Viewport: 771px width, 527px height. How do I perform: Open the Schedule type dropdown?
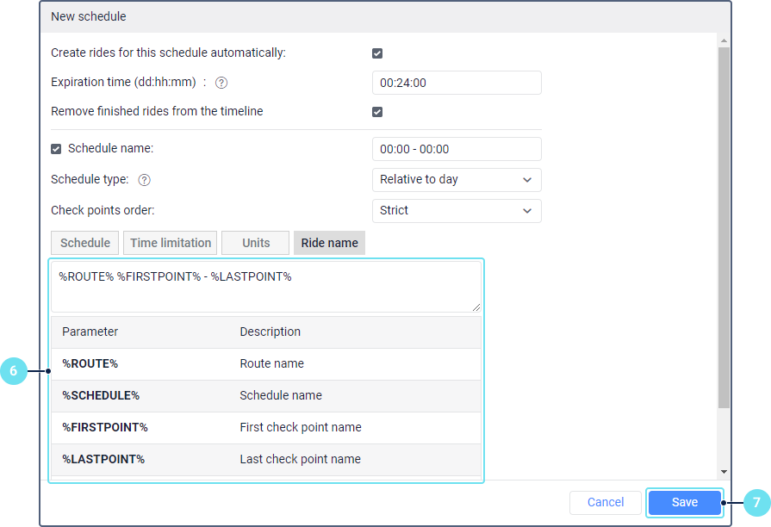click(456, 180)
